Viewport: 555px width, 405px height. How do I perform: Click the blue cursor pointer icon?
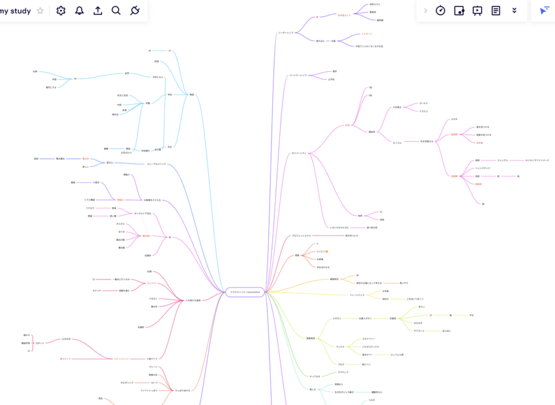click(x=545, y=10)
